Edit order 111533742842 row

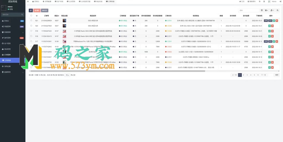(269, 47)
